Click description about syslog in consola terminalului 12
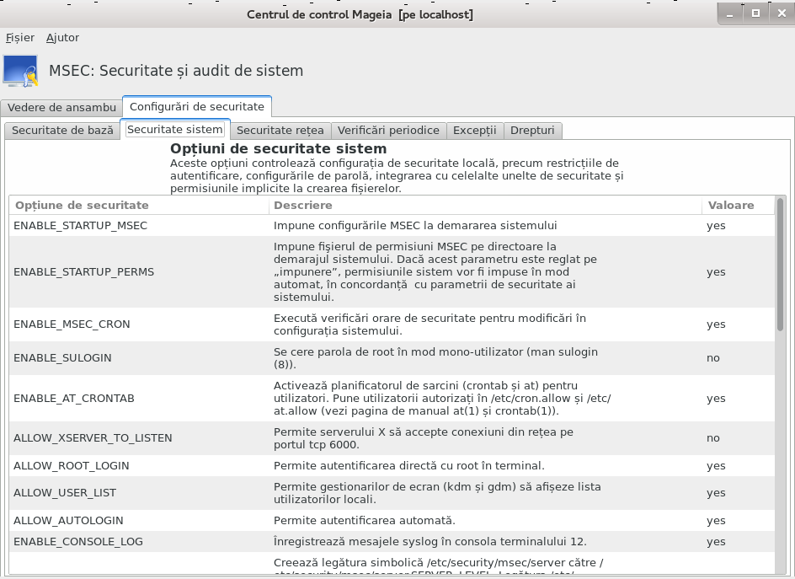Screen dimensions: 795x579 [430, 542]
